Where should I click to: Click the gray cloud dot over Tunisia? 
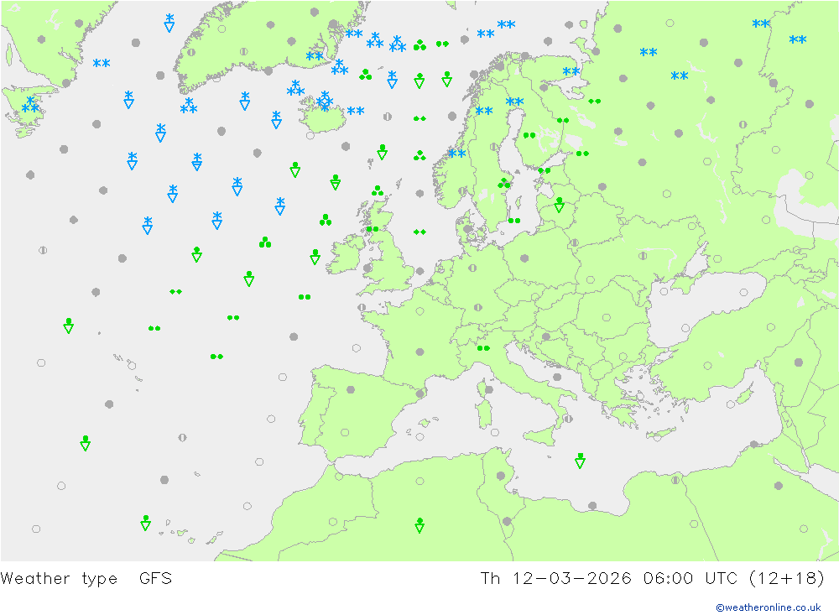(501, 475)
